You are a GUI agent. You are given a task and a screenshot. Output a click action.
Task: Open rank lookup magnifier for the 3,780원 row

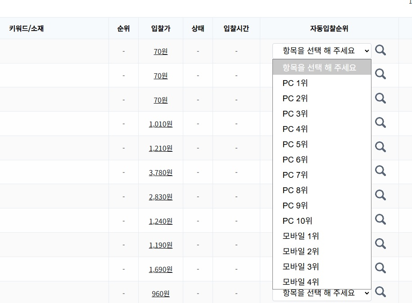pos(380,171)
